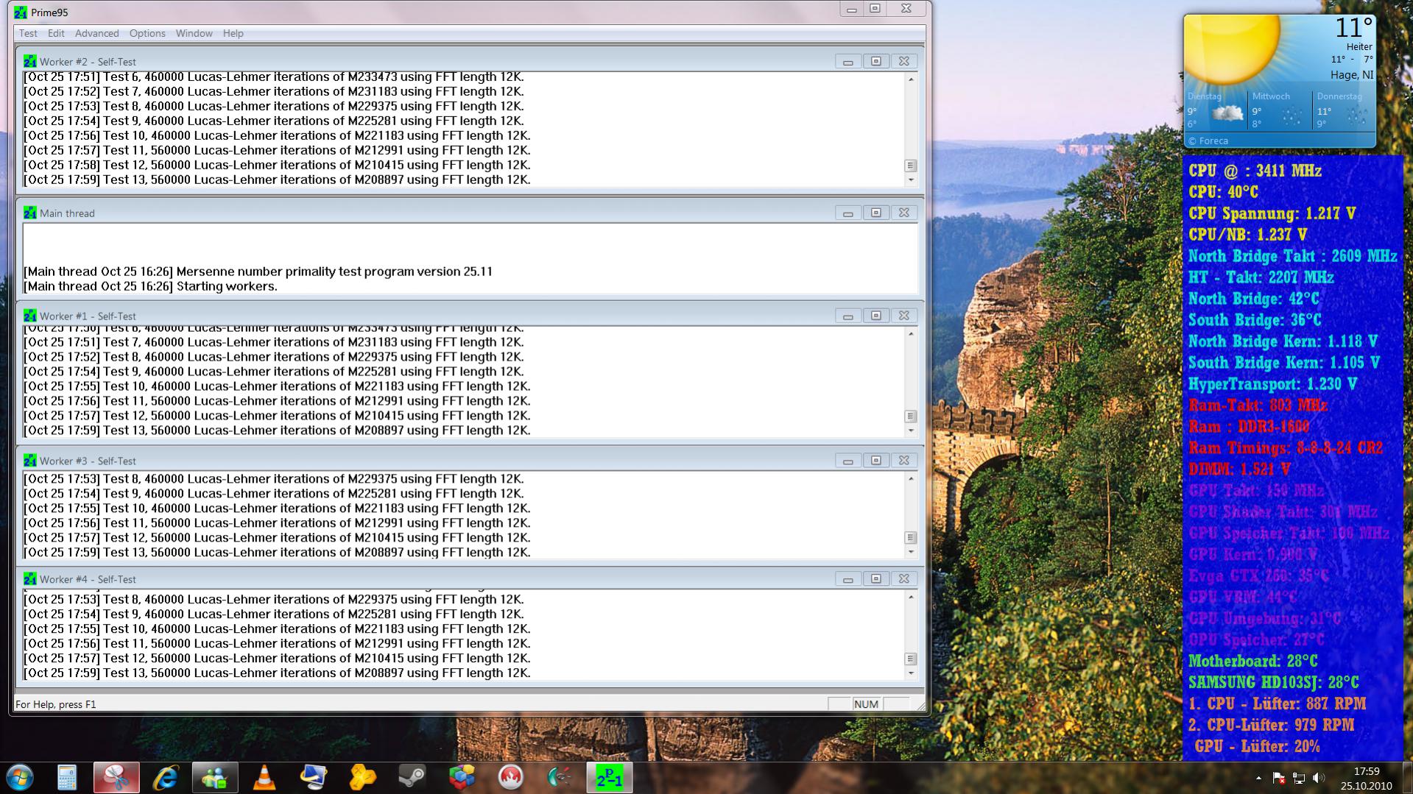Launch Steam from the taskbar
The width and height of the screenshot is (1413, 794).
click(x=412, y=778)
